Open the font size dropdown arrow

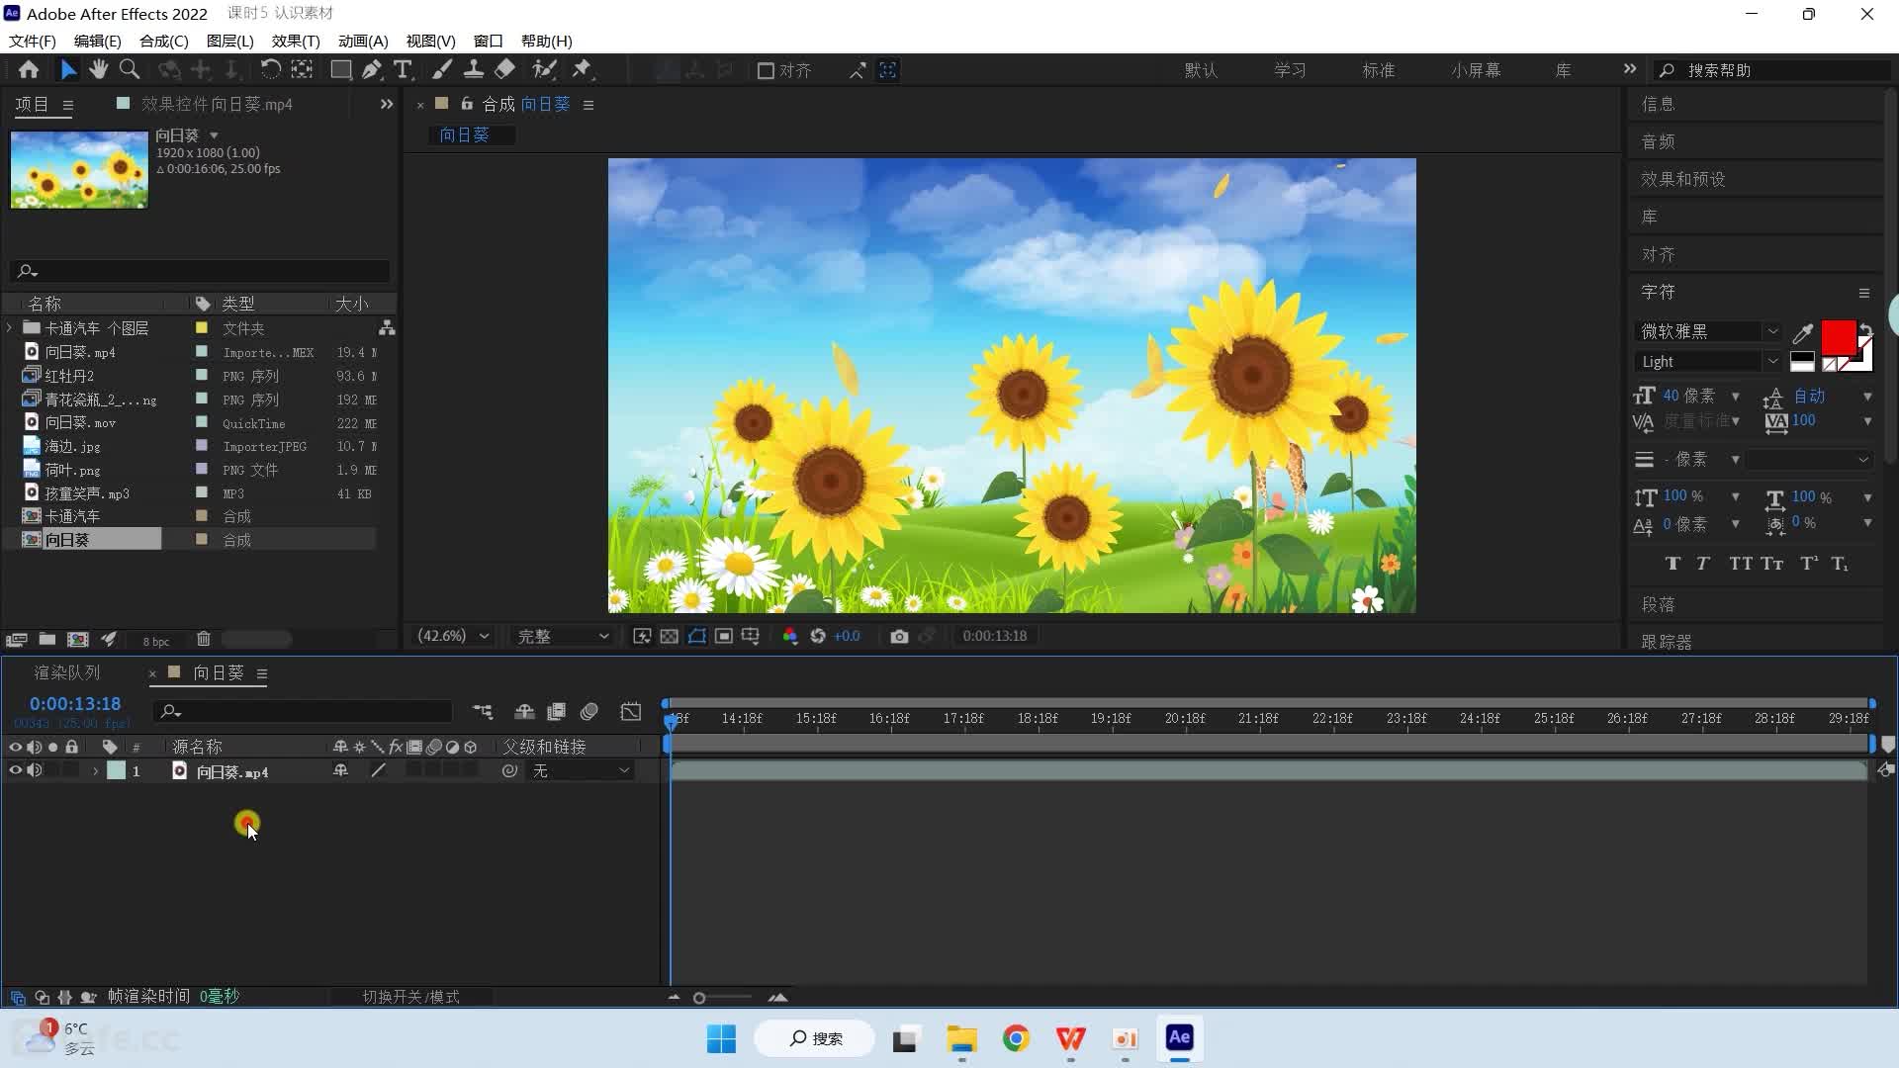pyautogui.click(x=1735, y=397)
